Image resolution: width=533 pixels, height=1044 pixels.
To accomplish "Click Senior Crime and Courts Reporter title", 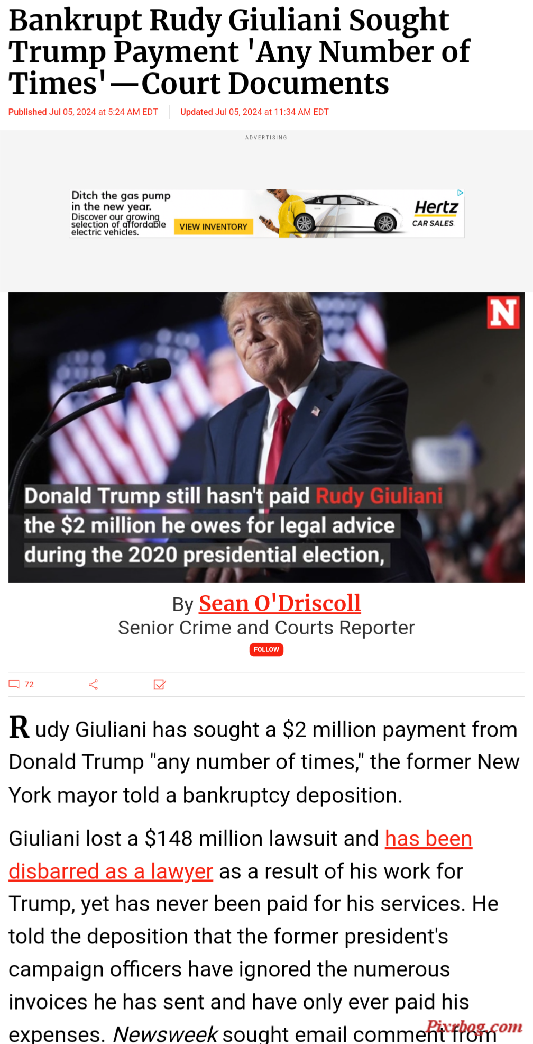I will pos(266,628).
